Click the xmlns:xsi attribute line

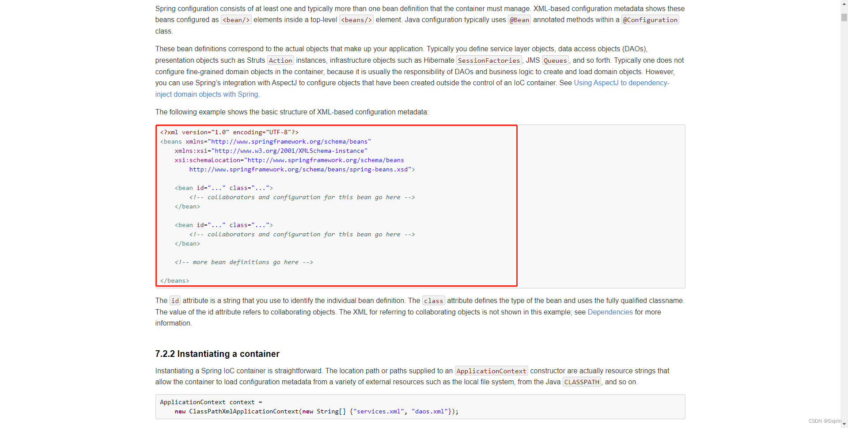(271, 151)
